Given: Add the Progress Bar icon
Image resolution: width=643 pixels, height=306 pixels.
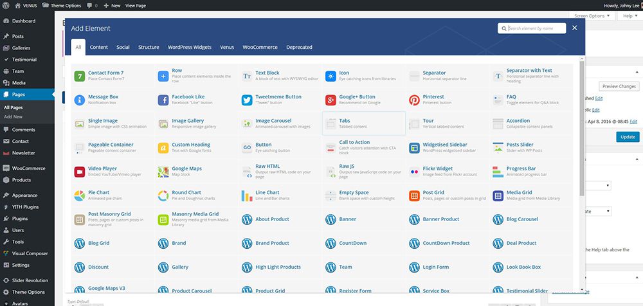Looking at the screenshot, I should point(498,172).
